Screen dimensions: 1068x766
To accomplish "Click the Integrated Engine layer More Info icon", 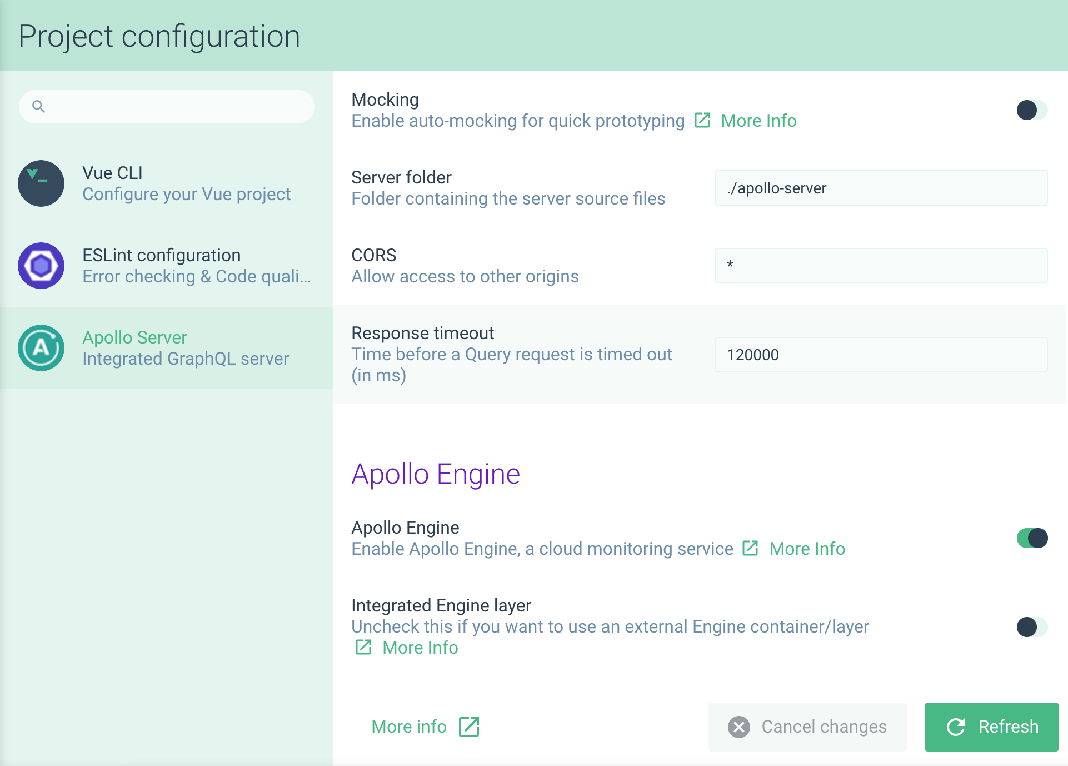I will click(x=363, y=648).
